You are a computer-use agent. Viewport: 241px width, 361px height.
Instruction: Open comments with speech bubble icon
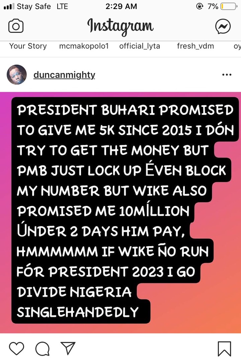(43, 349)
